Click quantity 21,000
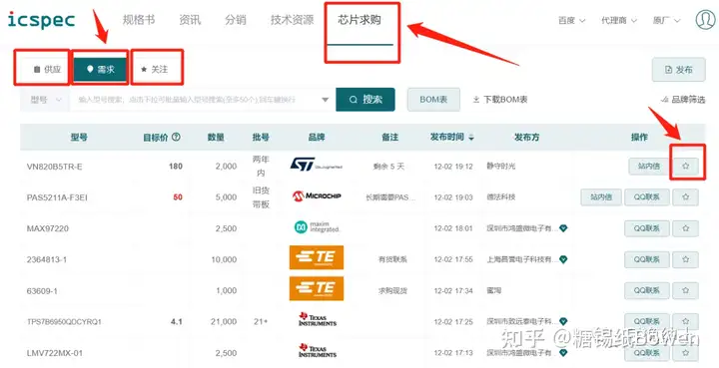This screenshot has width=719, height=368. [224, 322]
